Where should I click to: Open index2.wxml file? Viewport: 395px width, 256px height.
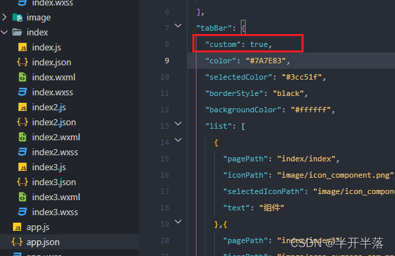pyautogui.click(x=56, y=138)
